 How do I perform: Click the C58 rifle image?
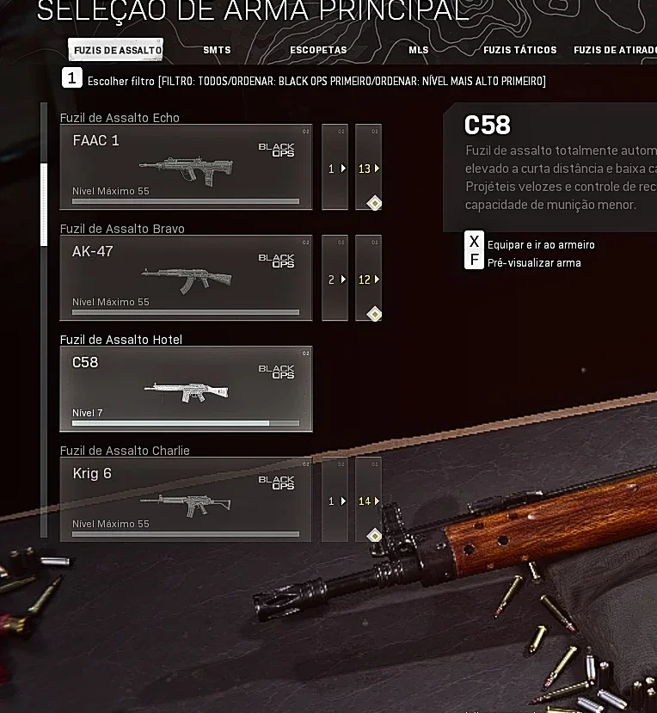tap(187, 392)
